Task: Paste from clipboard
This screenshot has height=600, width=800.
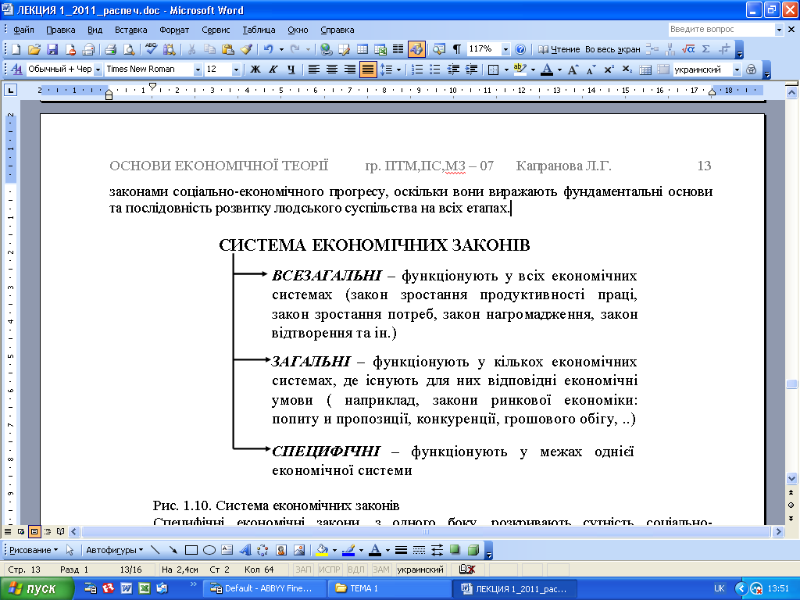Action: [x=227, y=49]
